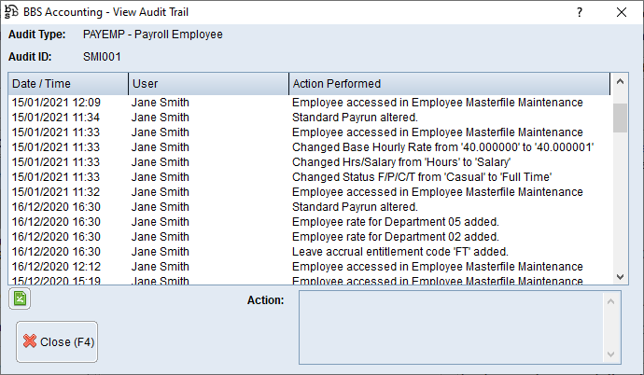Click the User column header

(x=205, y=84)
